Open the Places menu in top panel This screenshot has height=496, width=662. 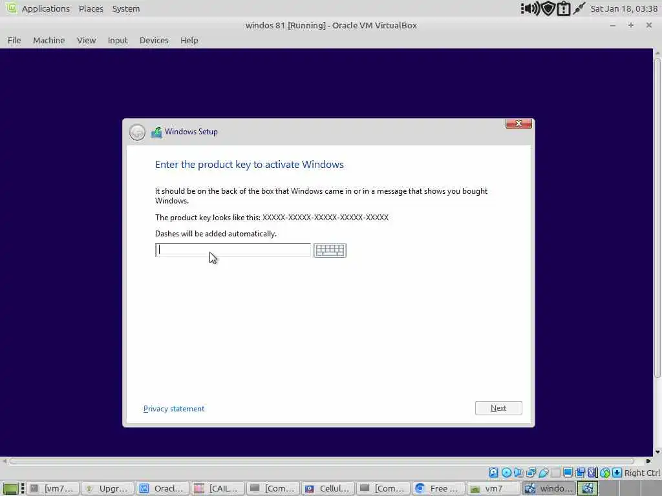(91, 8)
